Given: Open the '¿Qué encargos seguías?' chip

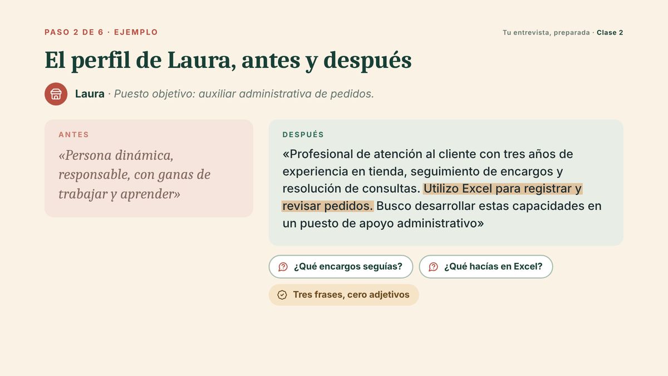Looking at the screenshot, I should 341,267.
